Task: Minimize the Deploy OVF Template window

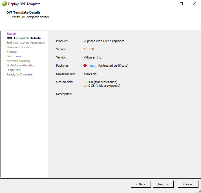Action: click(169, 4)
